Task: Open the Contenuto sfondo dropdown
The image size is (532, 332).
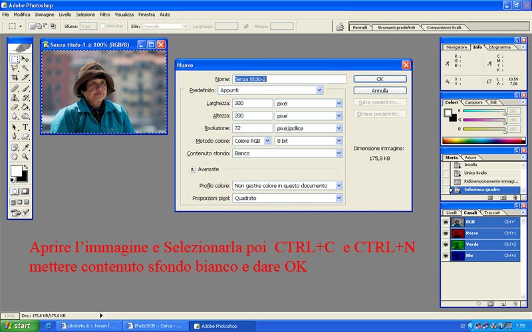Action: click(338, 153)
